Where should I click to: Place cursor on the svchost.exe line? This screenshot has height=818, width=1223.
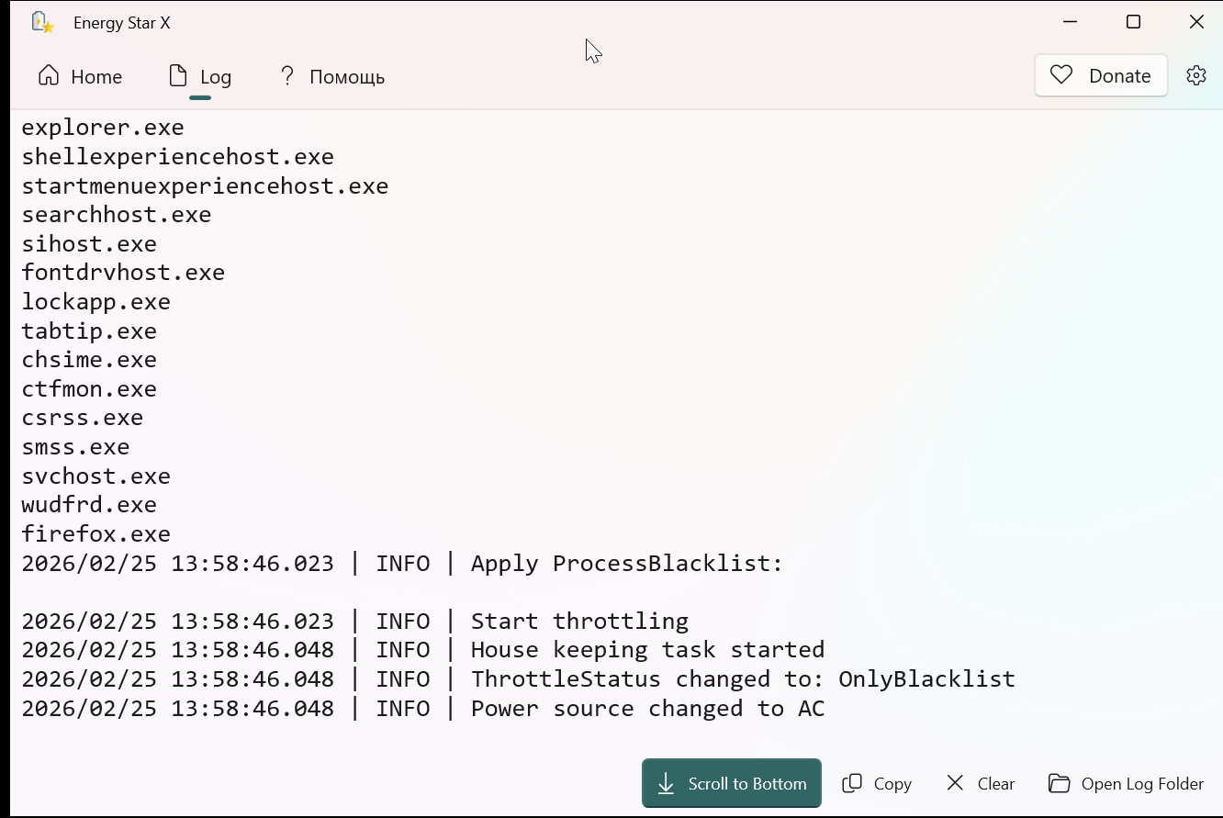(x=96, y=476)
